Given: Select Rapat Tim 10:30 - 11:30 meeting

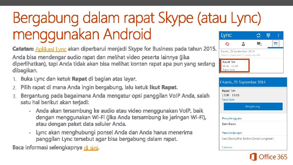Looking at the screenshot, I should pos(235,66).
